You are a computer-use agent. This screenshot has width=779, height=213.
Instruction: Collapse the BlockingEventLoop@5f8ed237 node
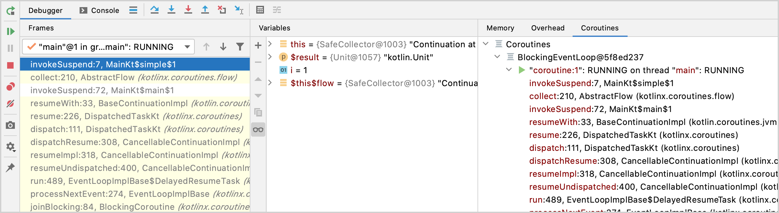(497, 57)
